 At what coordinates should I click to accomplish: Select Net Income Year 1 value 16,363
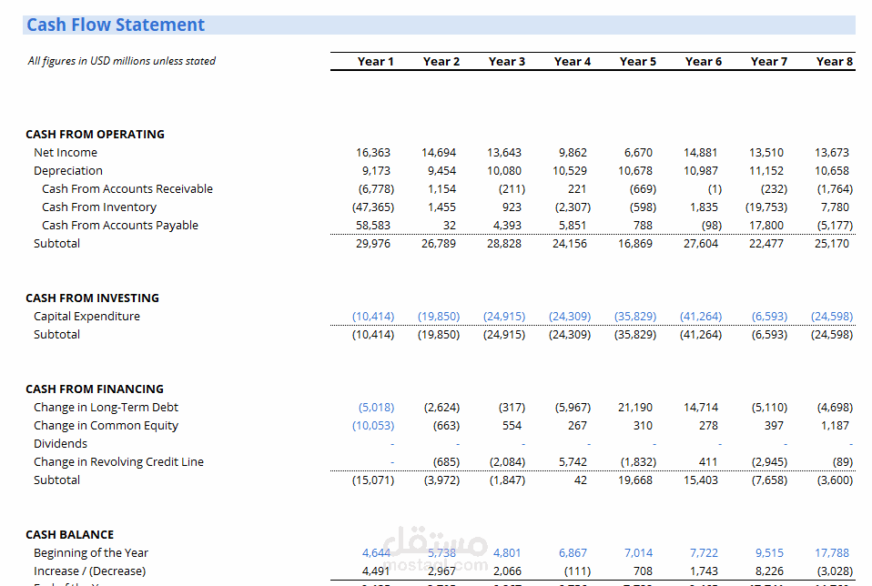pos(373,152)
